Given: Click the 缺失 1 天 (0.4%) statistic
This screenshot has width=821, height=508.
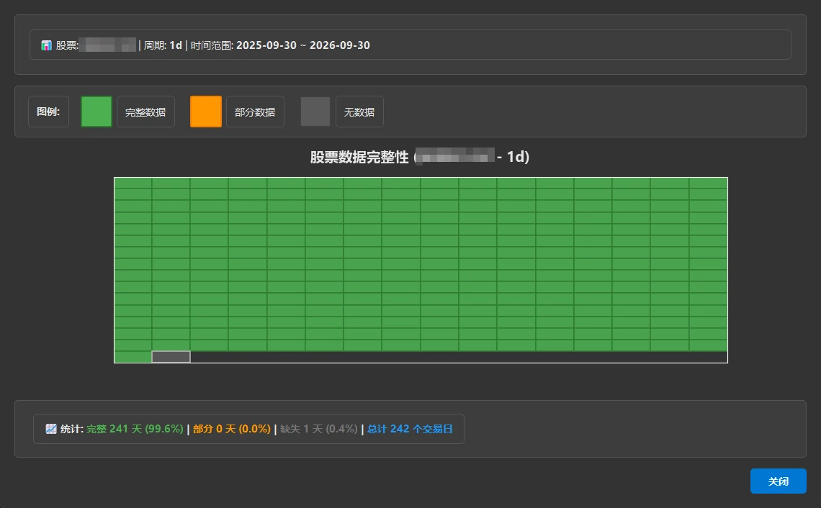Looking at the screenshot, I should [319, 429].
